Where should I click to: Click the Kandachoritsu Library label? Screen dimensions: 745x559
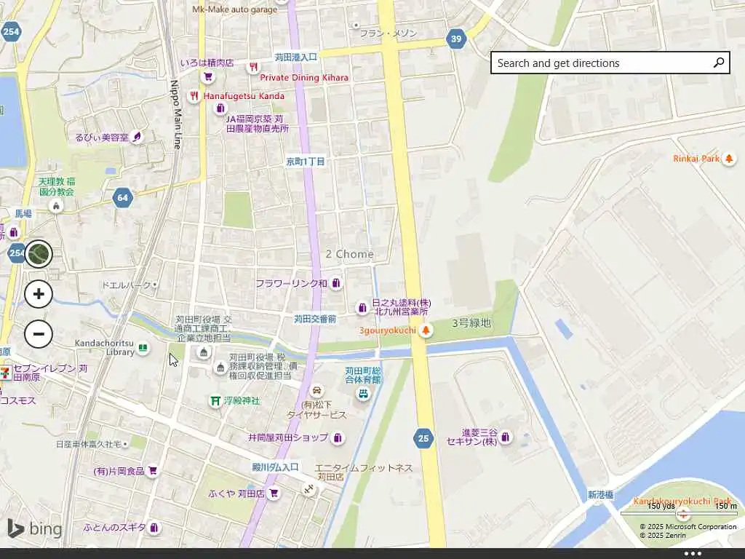(x=105, y=347)
